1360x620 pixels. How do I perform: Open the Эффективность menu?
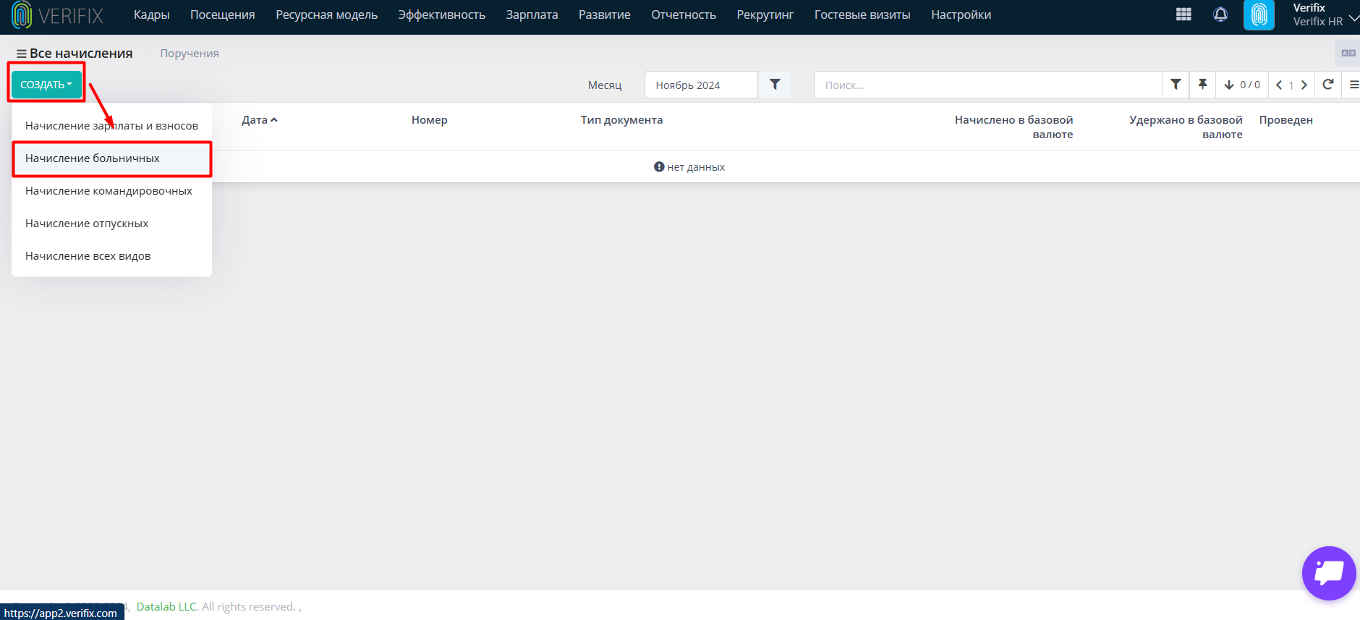(x=441, y=14)
